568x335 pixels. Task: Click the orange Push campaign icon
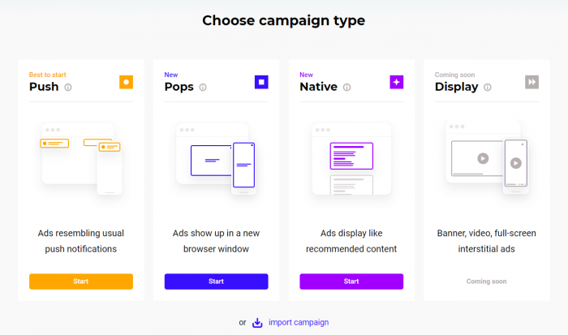(x=126, y=82)
